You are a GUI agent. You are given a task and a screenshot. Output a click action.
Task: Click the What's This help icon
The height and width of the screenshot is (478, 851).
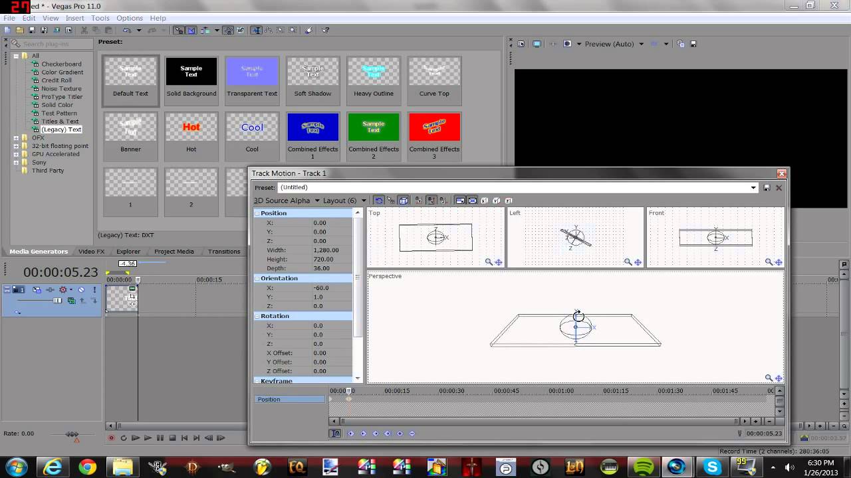(324, 30)
